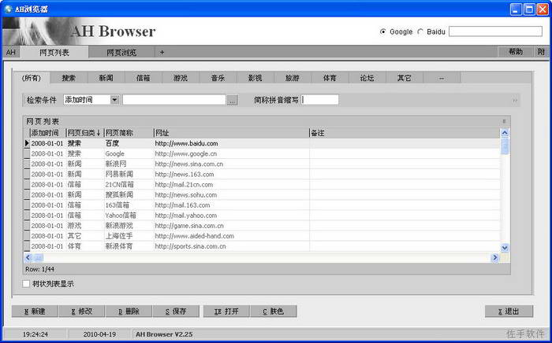
Task: Click the IE 打开 button
Action: (x=226, y=312)
